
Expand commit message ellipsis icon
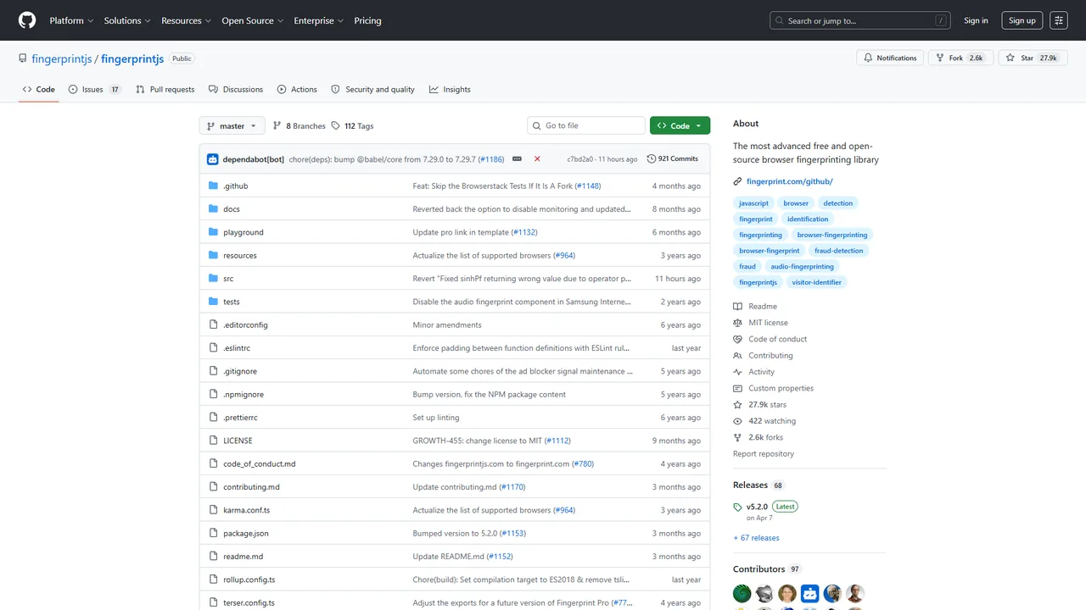click(517, 158)
